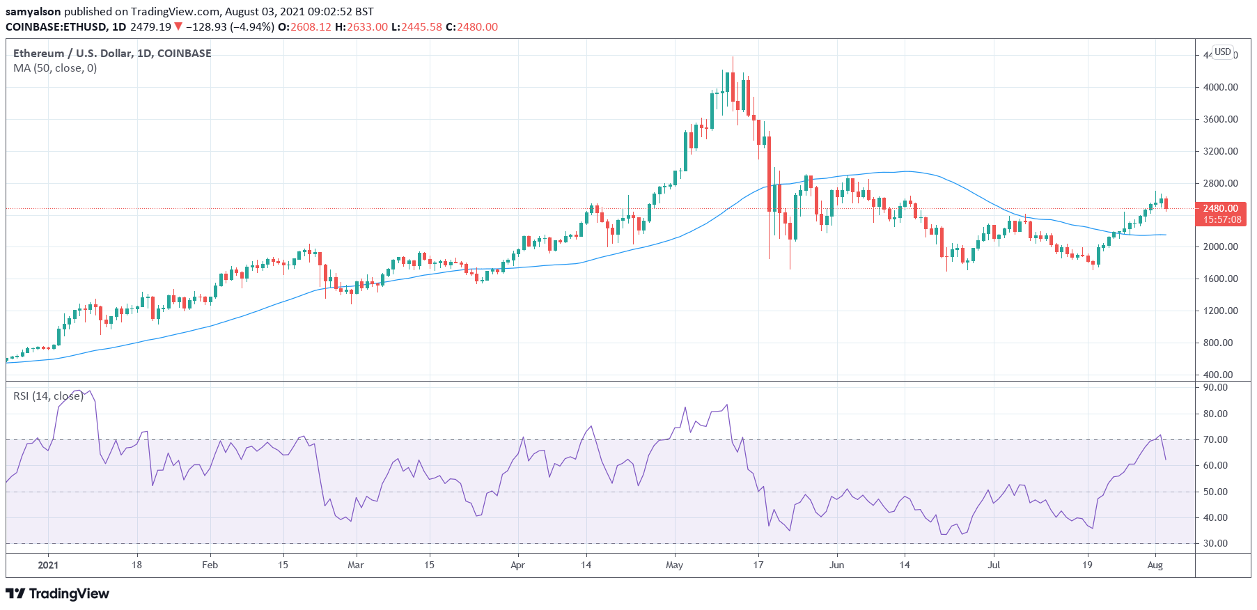Click the 30.00 RSI axis label
This screenshot has width=1257, height=610.
[x=1216, y=543]
